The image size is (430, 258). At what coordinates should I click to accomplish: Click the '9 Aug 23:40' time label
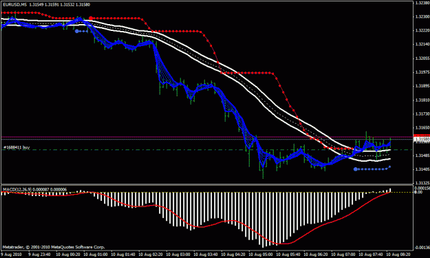(39, 255)
